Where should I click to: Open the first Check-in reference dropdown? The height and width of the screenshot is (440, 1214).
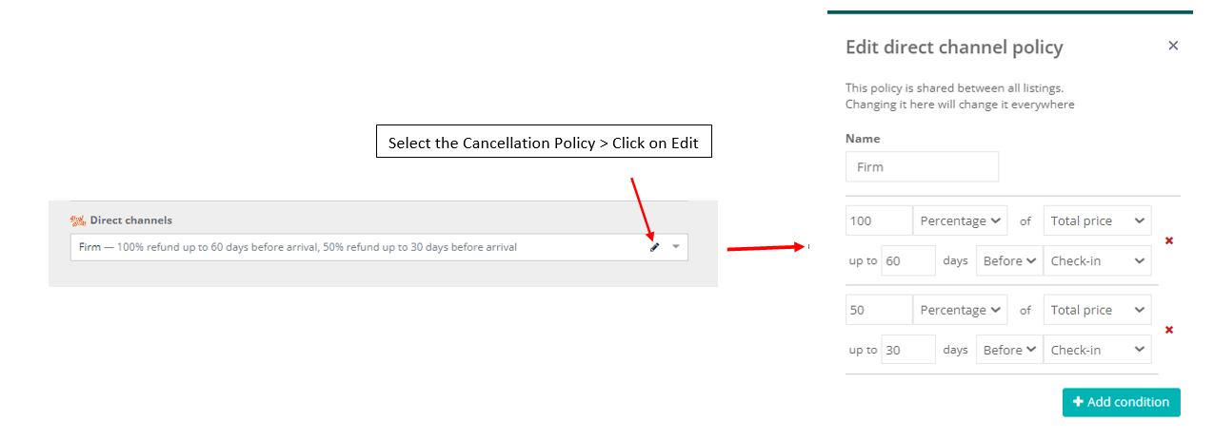pyautogui.click(x=1098, y=260)
